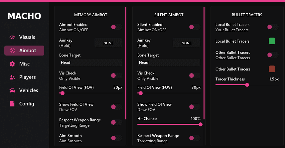Enable Local Bullet Tracers switch
The width and height of the screenshot is (285, 148).
coord(273,27)
